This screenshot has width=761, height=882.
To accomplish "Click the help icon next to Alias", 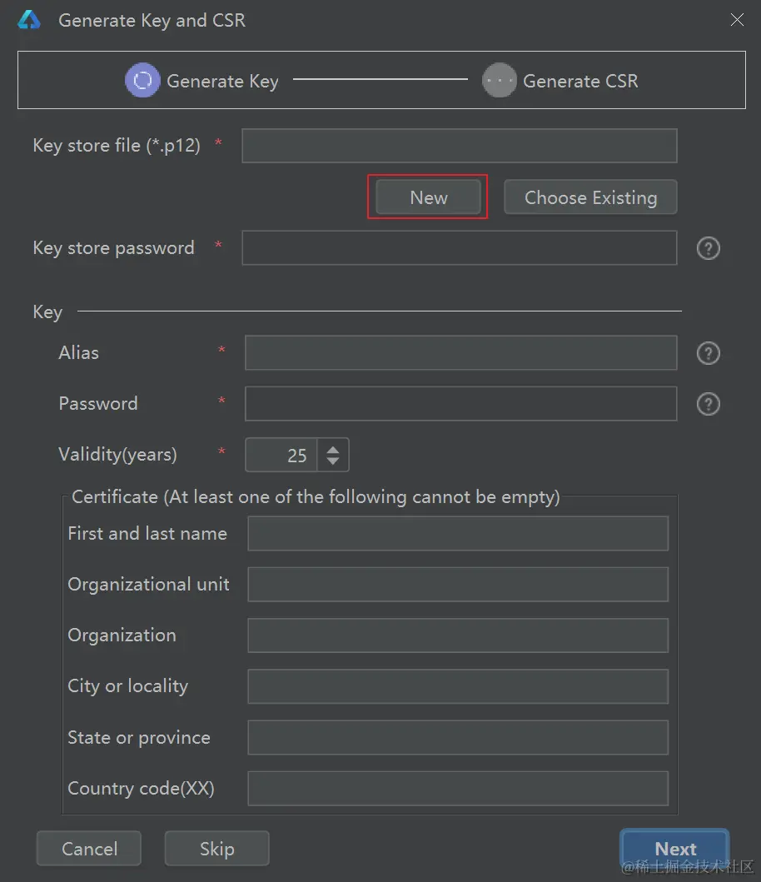I will 708,353.
